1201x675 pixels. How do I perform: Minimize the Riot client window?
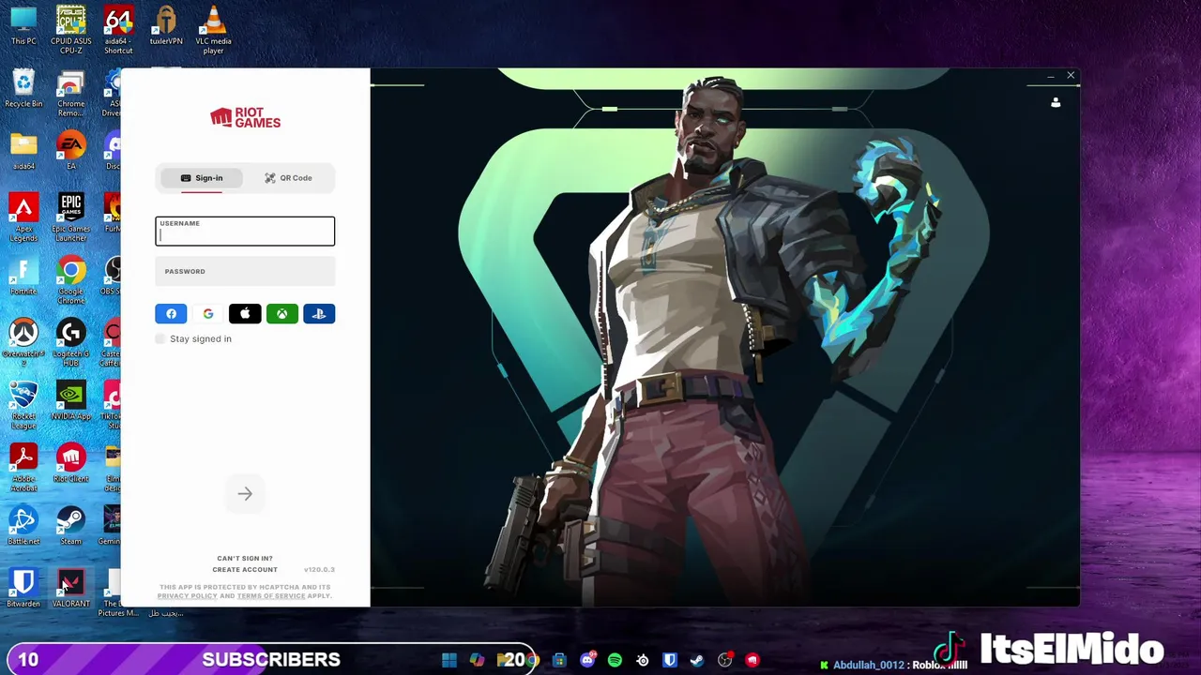1050,76
